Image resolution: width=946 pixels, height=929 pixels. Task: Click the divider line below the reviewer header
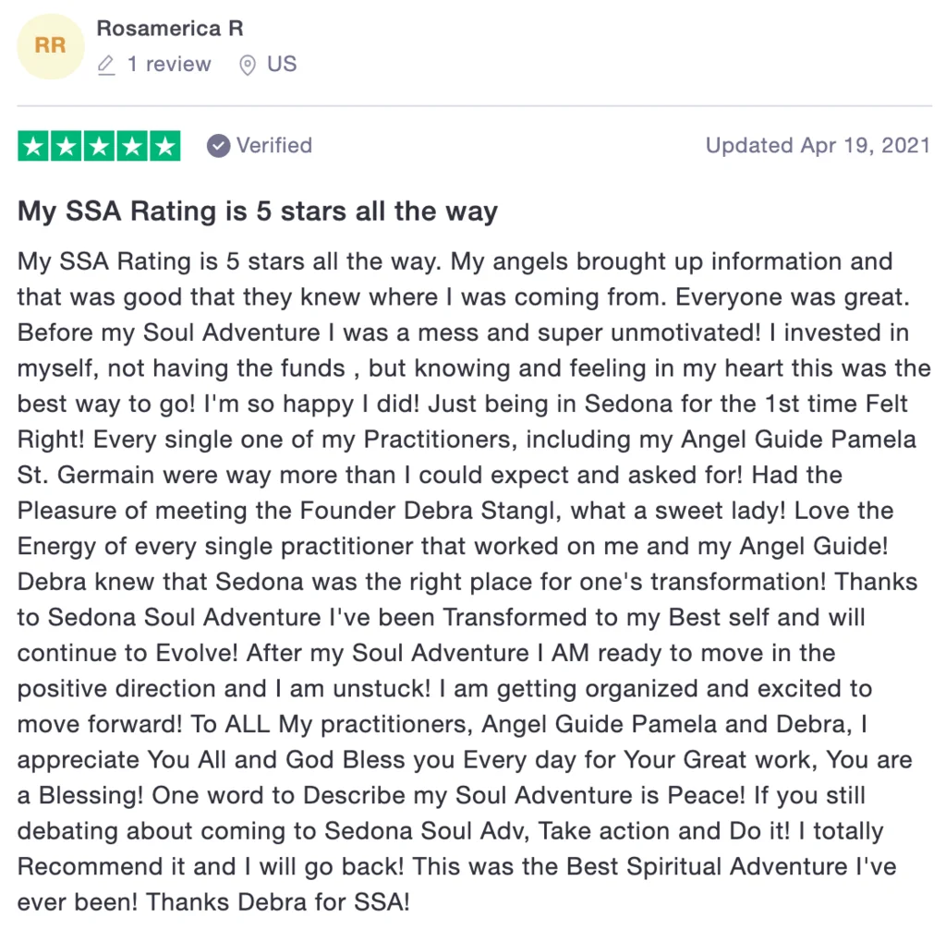[x=473, y=106]
